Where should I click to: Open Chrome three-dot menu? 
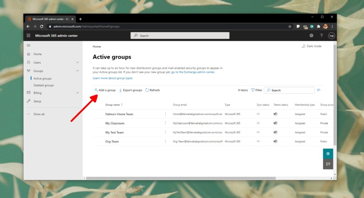[x=332, y=26]
